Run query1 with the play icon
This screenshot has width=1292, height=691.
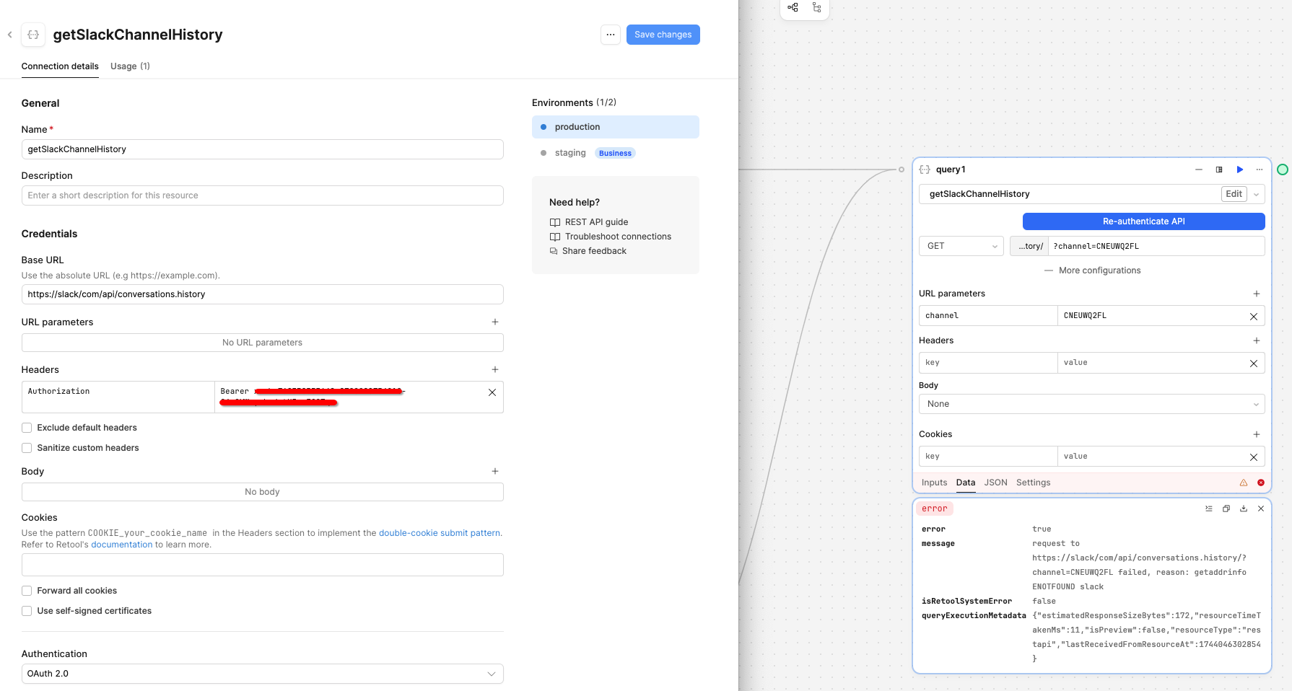coord(1239,170)
